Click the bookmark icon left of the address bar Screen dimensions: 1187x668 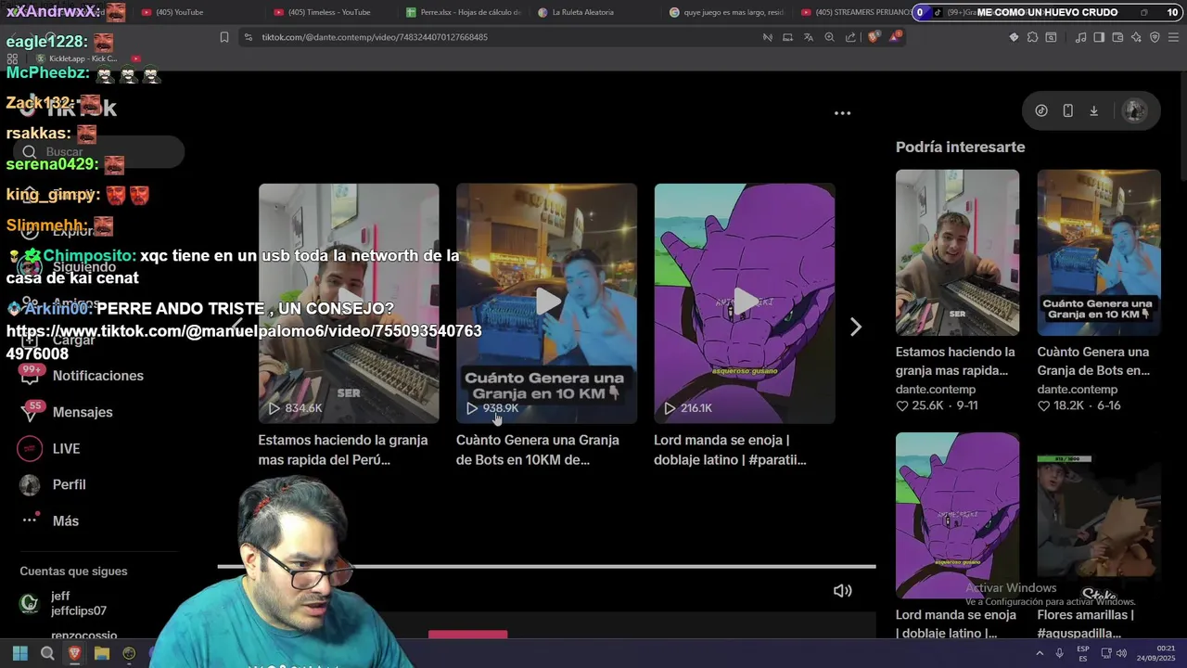coord(223,37)
